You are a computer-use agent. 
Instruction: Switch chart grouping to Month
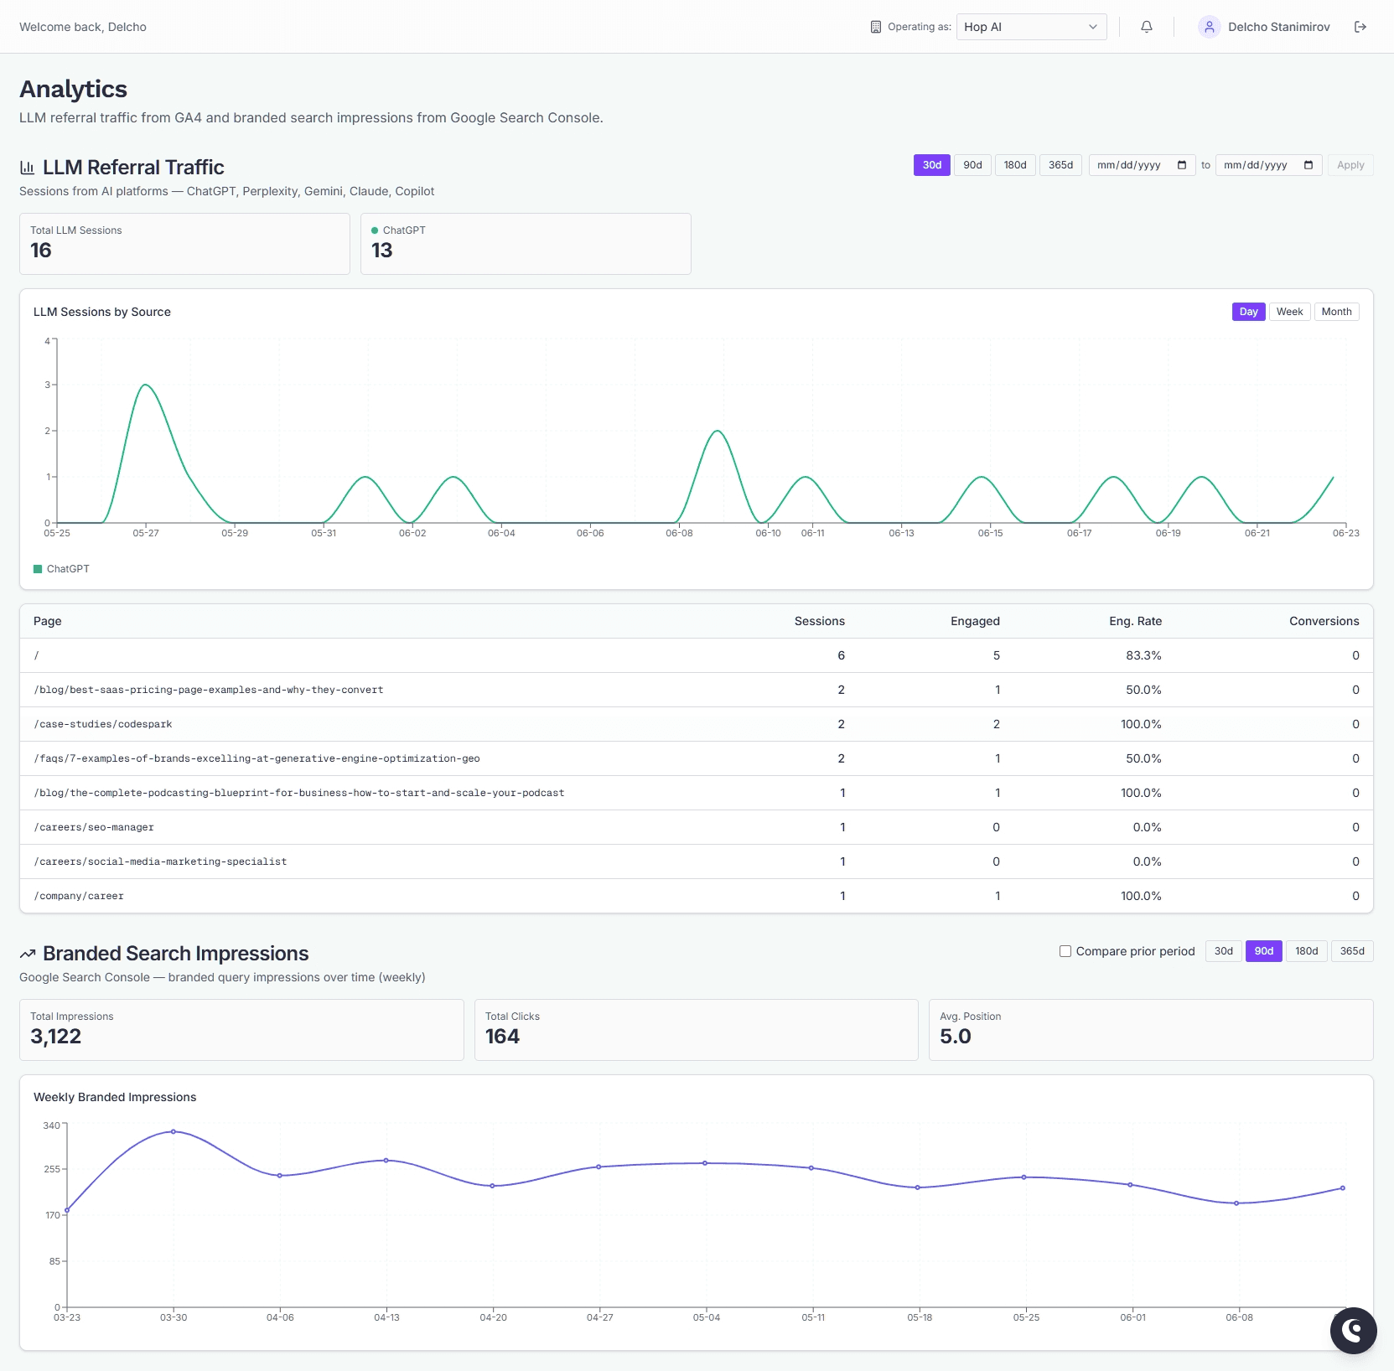pyautogui.click(x=1336, y=312)
